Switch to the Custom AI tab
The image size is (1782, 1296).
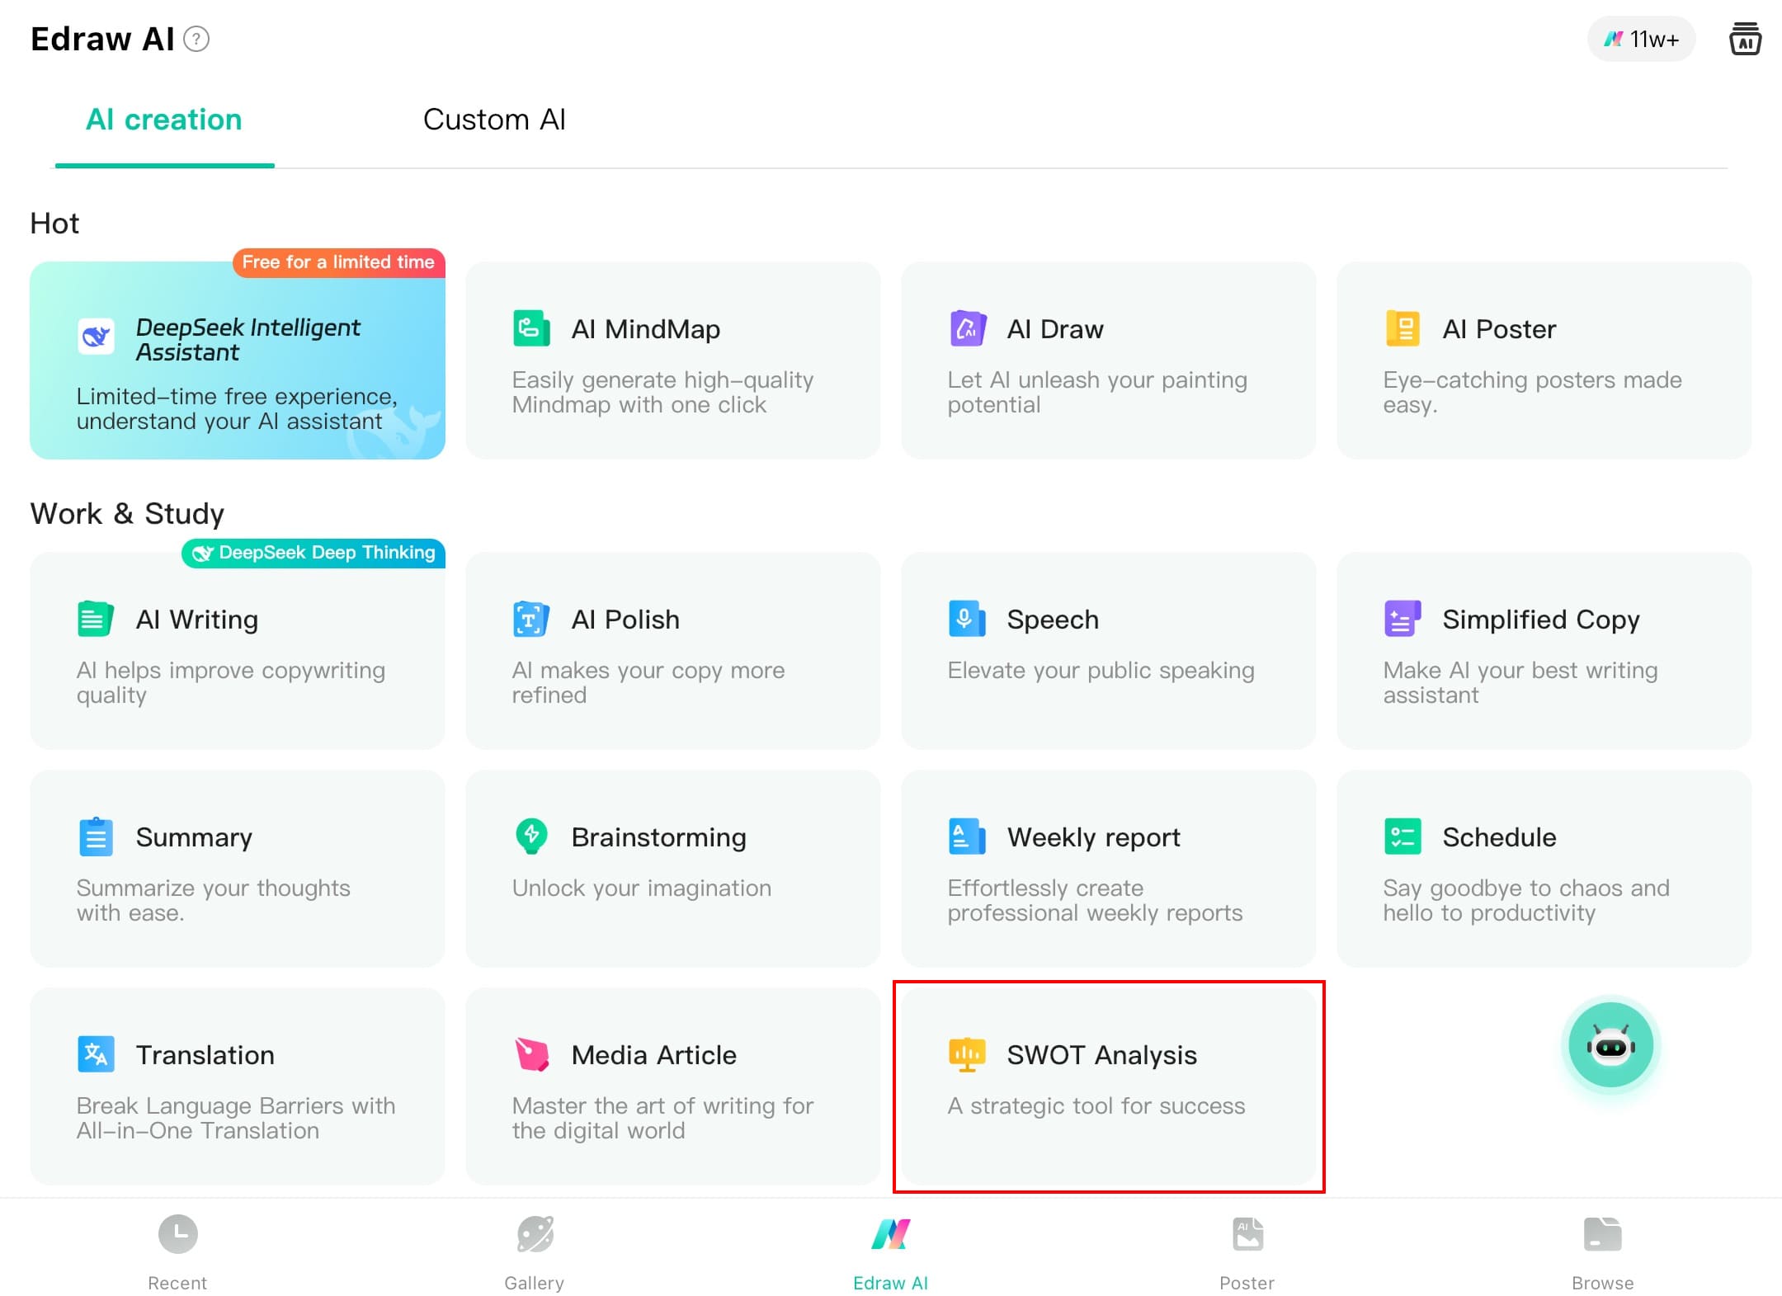coord(494,120)
